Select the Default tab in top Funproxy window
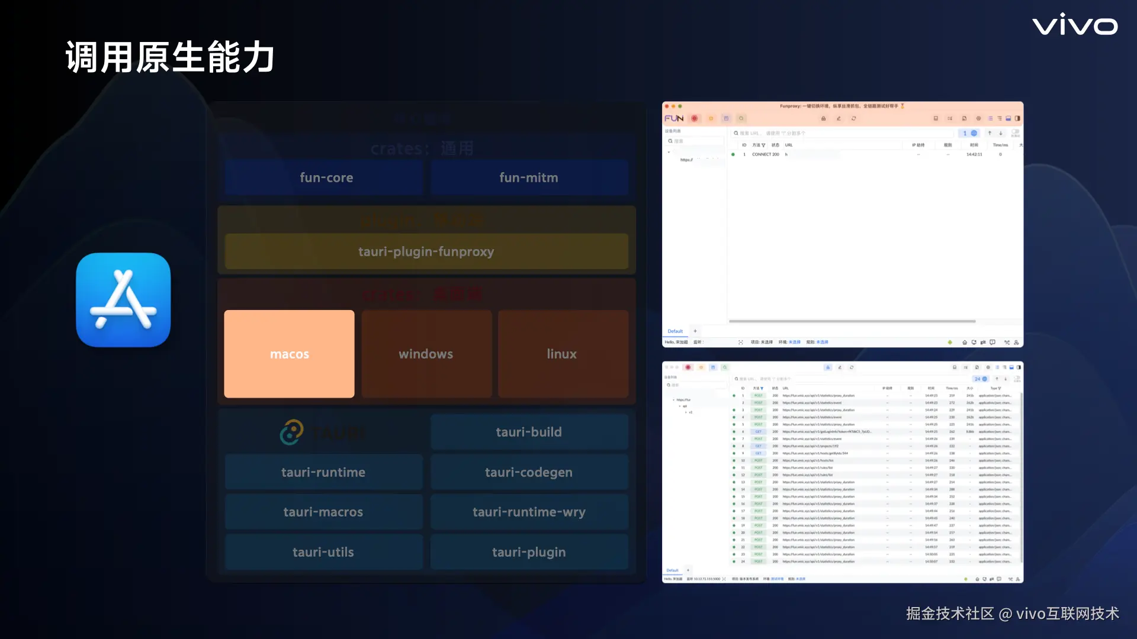This screenshot has height=639, width=1137. [675, 331]
